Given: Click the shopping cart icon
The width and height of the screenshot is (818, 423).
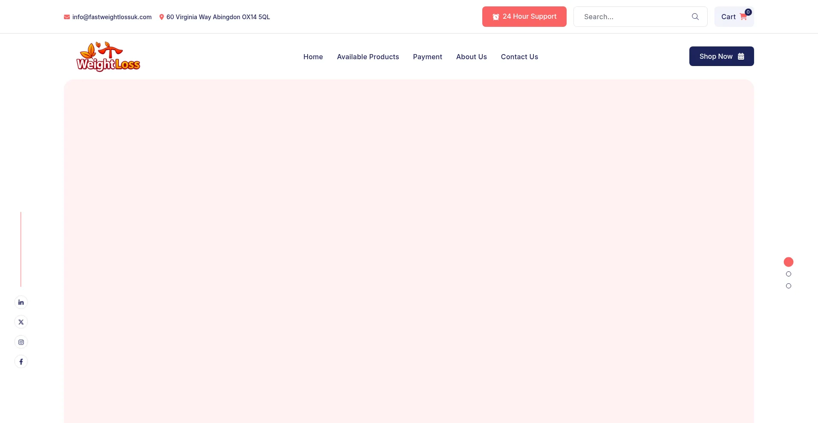Looking at the screenshot, I should tap(743, 17).
